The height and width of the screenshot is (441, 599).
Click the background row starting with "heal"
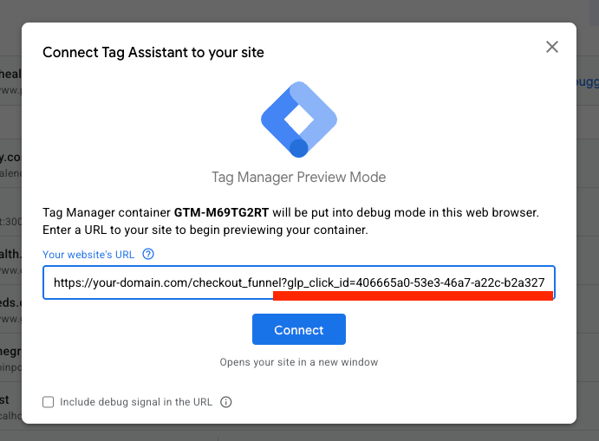point(10,75)
